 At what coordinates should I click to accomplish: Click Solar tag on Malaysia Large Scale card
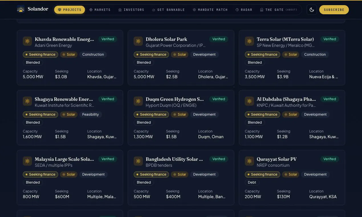(x=69, y=174)
